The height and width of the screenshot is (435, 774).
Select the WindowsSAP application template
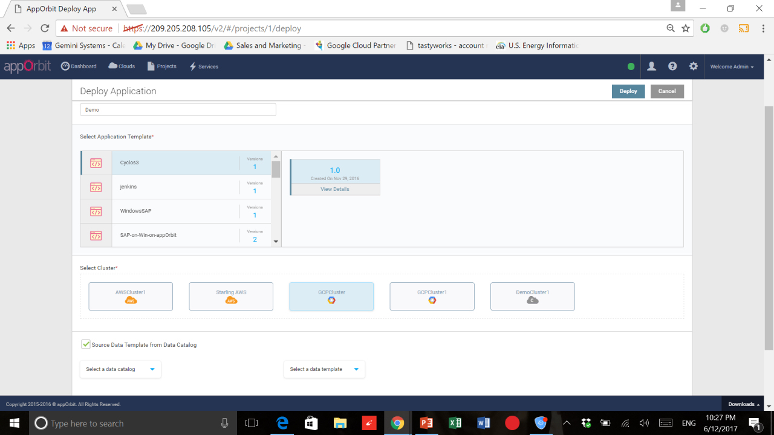coord(176,211)
